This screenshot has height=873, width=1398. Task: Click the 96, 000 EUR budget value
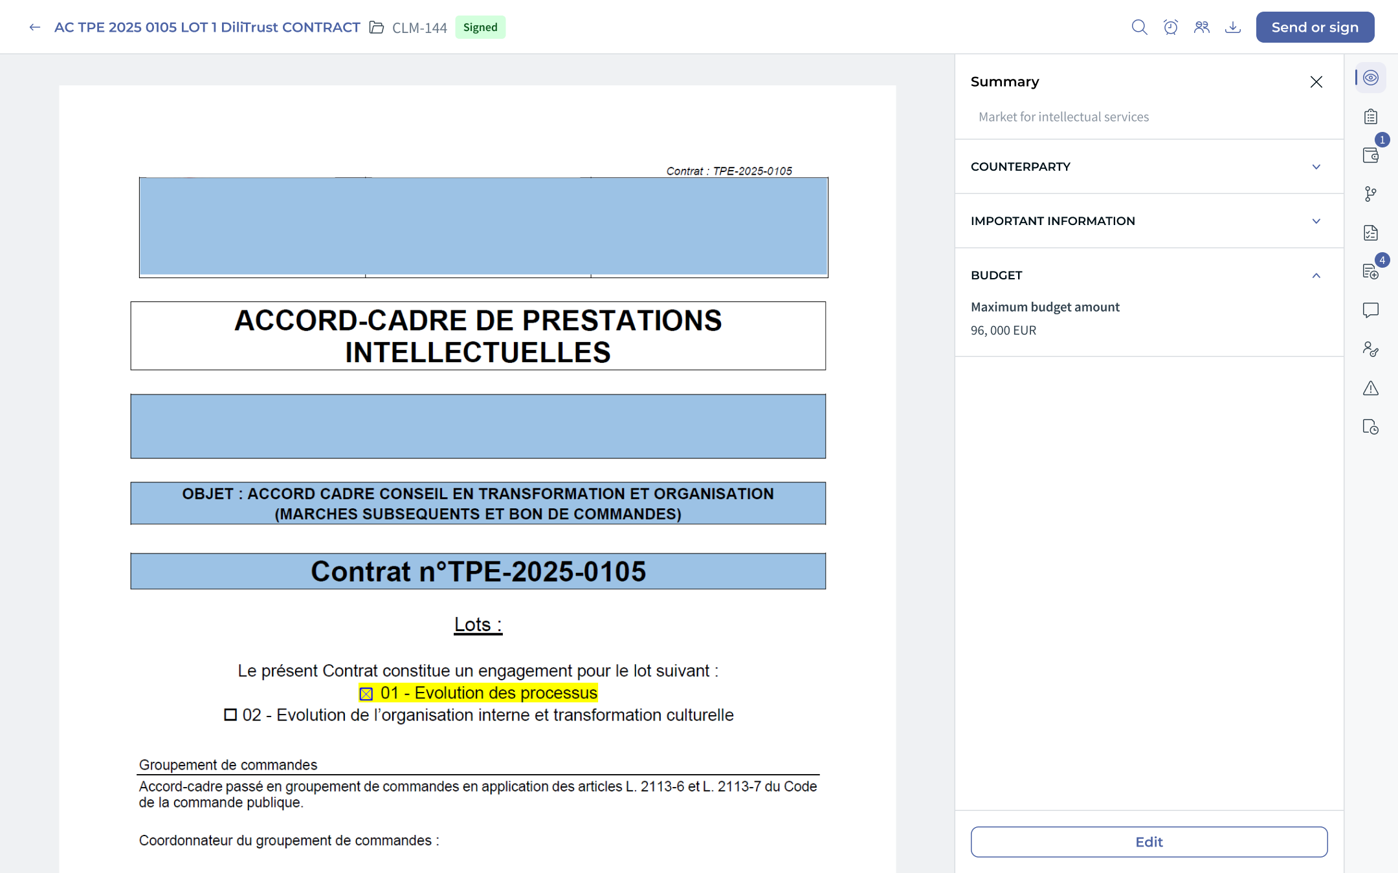(x=1004, y=330)
